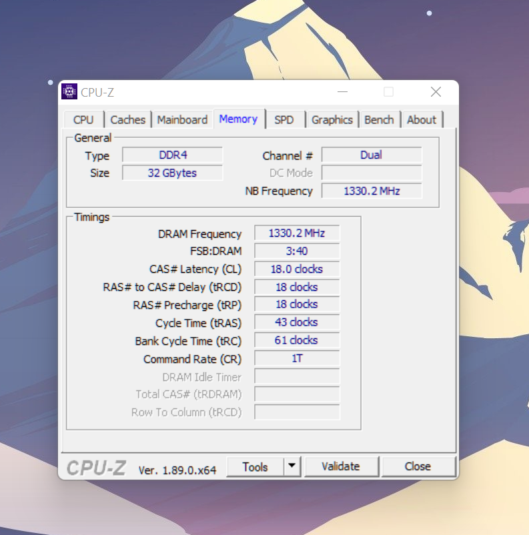Go to the Bench tab

coord(379,120)
